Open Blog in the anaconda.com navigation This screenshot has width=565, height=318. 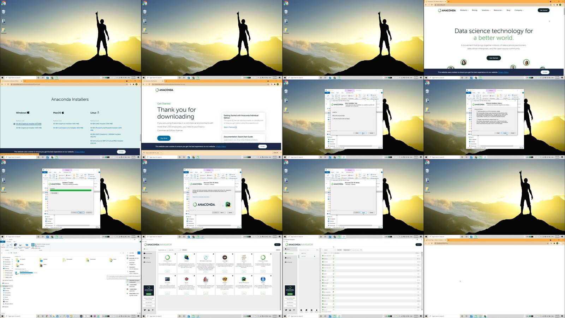click(508, 10)
